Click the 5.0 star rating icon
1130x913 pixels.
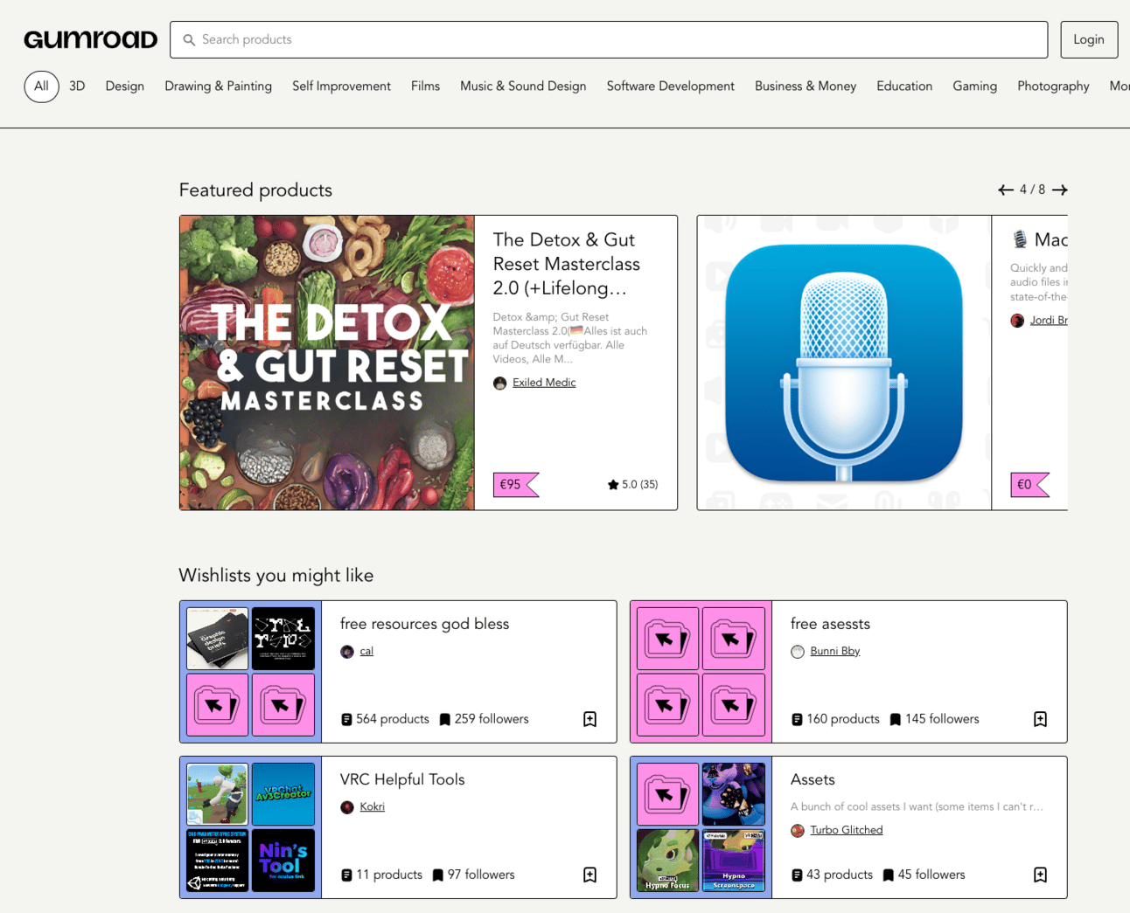[613, 485]
